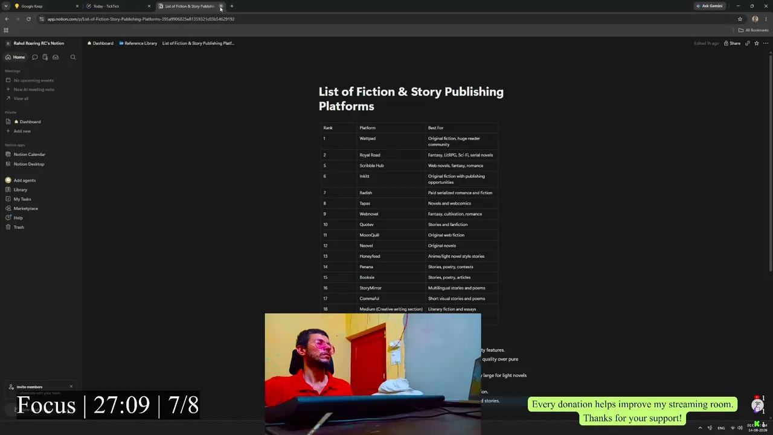Screen dimensions: 773x435
Task: Select the Royal Road table cell
Action: point(391,155)
